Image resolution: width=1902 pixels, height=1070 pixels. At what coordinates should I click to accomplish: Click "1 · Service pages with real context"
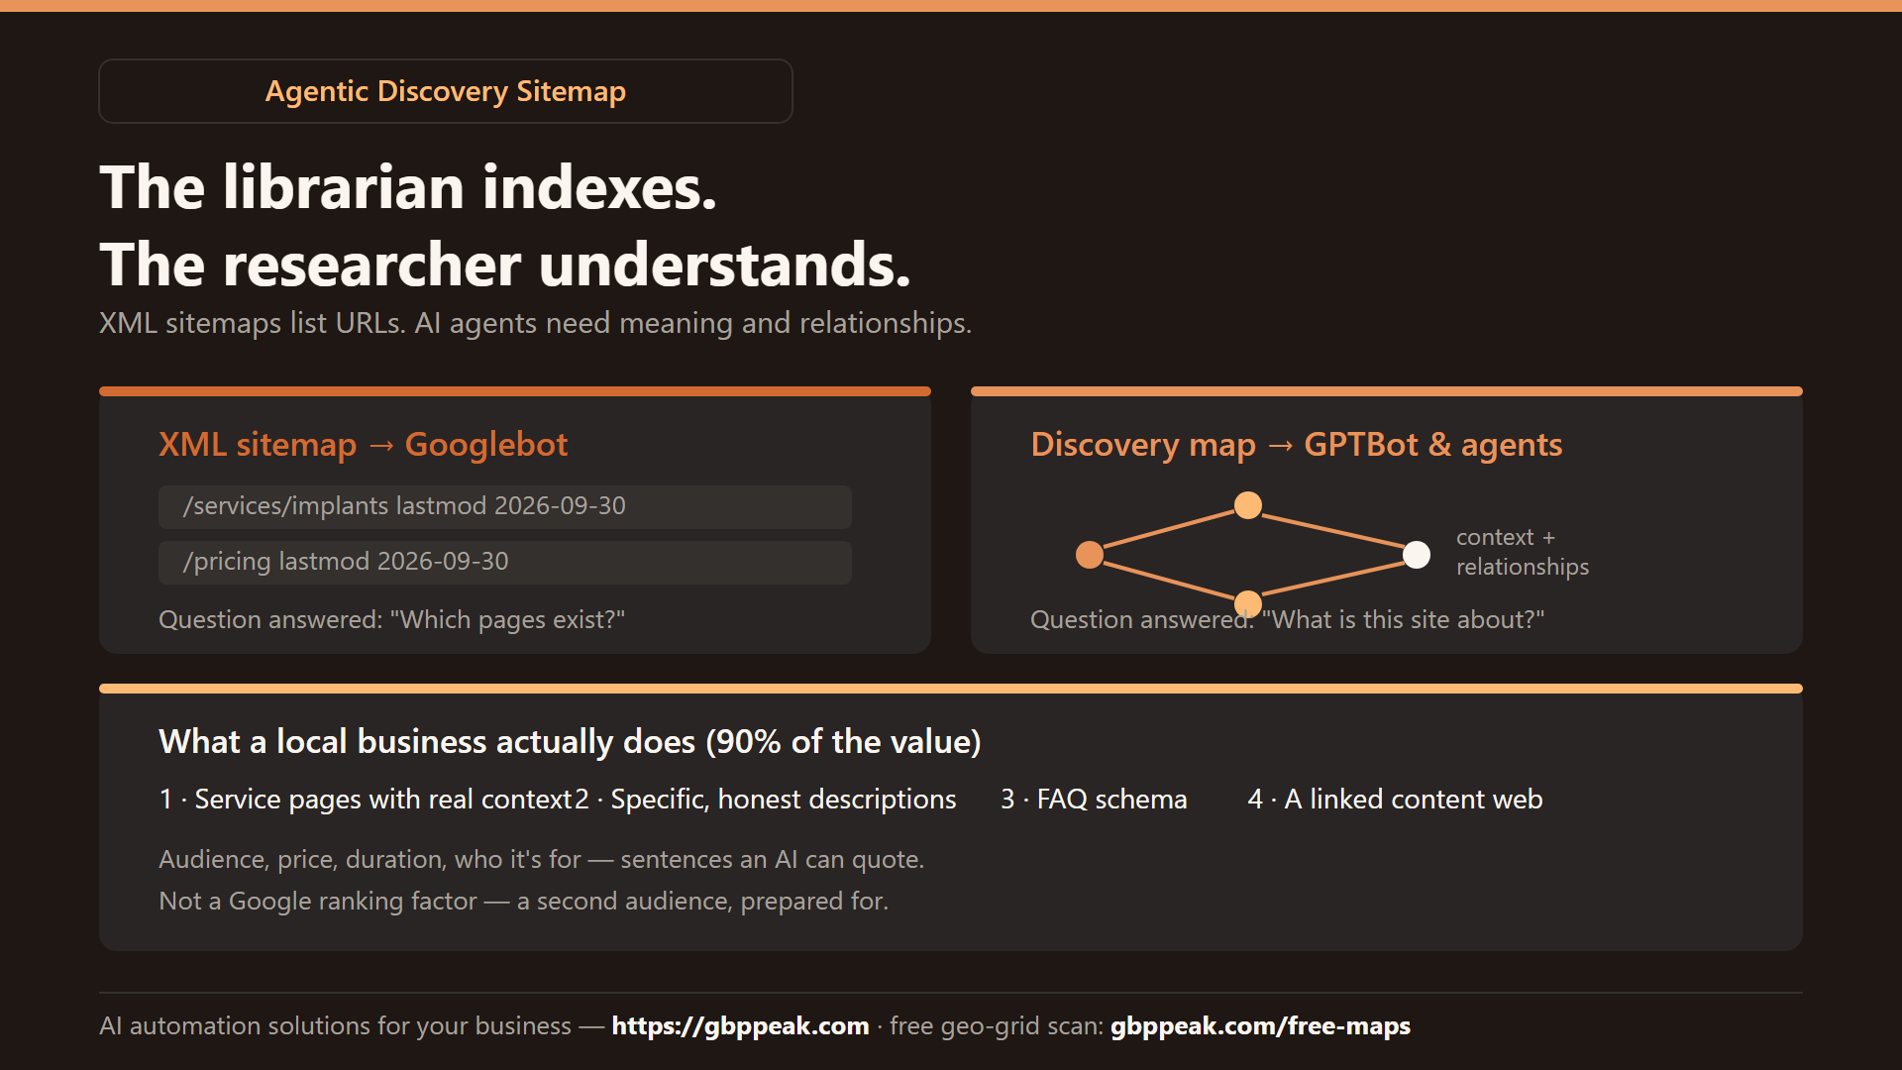(x=366, y=799)
